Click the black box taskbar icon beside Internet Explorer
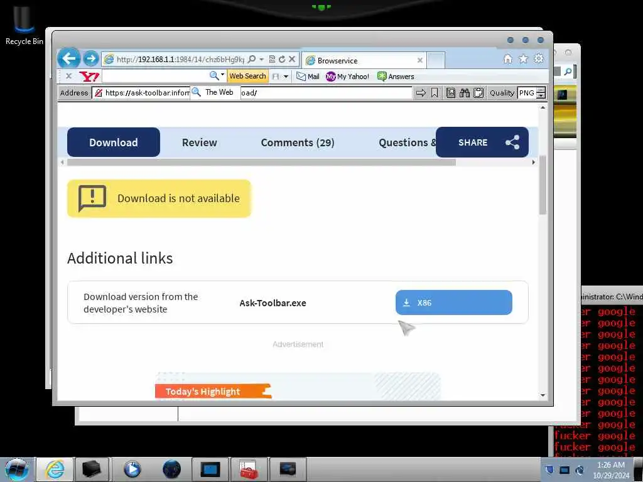Viewport: 643px width, 482px height. 91,469
